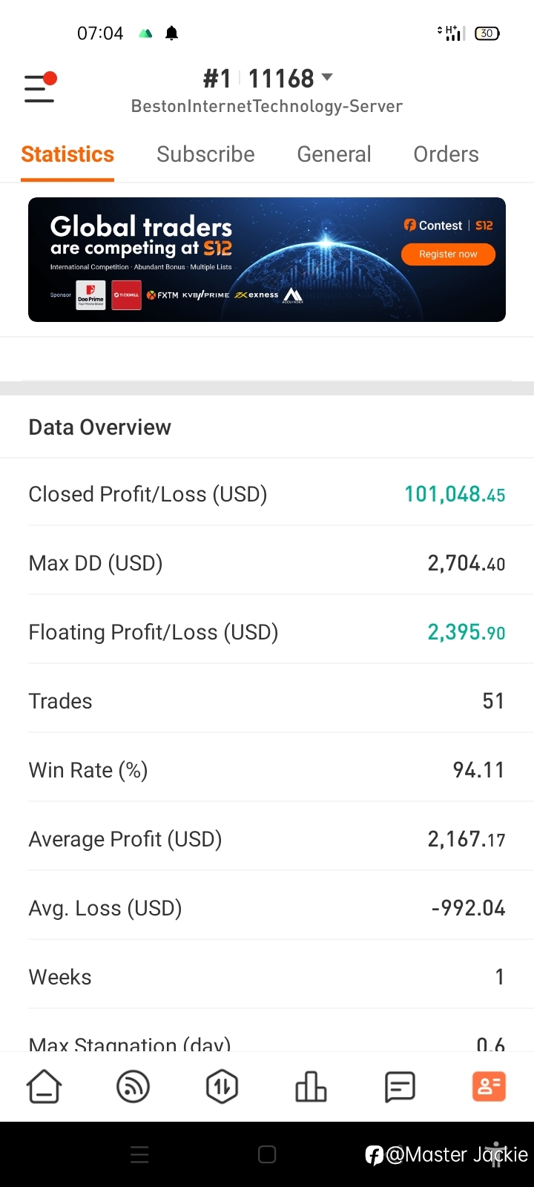Select the Win Rate (%) row
534x1187 pixels.
pyautogui.click(x=267, y=770)
